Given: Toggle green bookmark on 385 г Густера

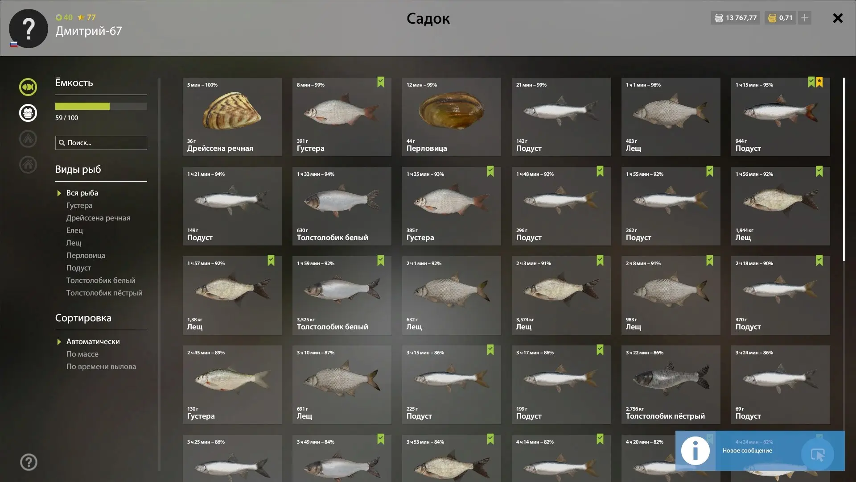Looking at the screenshot, I should click(x=490, y=171).
